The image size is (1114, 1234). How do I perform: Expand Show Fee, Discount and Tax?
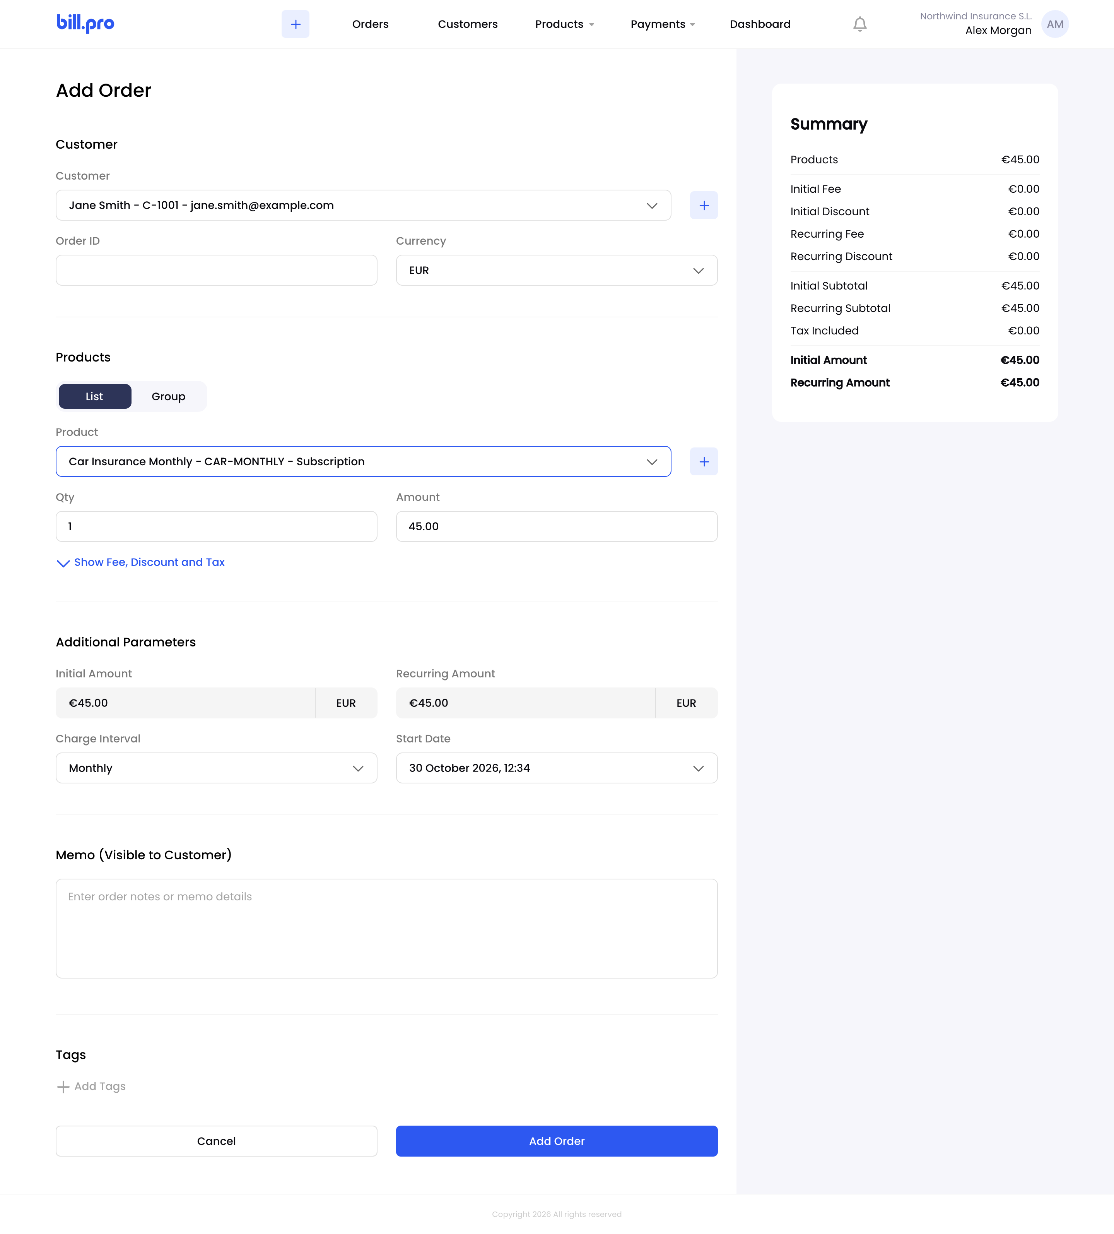point(141,562)
